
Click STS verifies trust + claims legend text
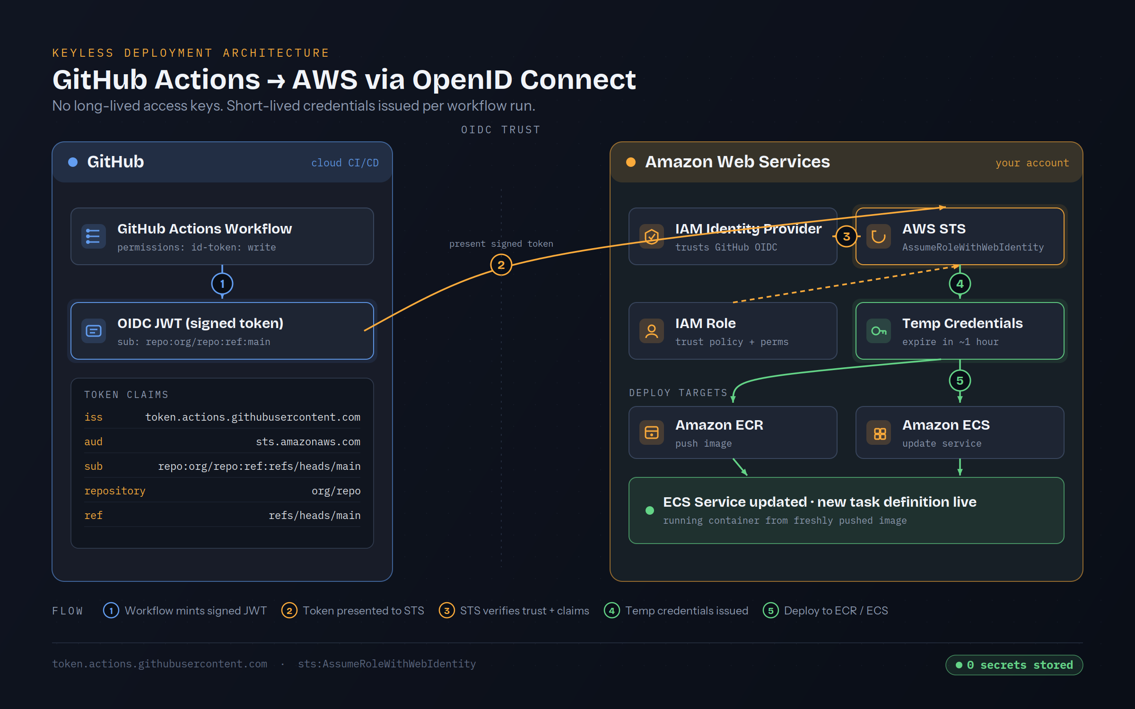coord(524,610)
